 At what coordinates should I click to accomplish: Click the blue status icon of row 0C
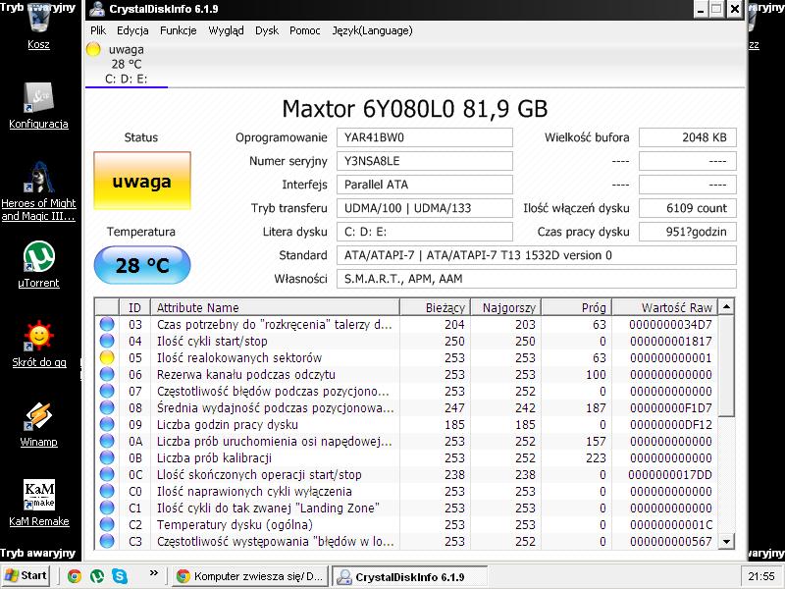[x=107, y=474]
